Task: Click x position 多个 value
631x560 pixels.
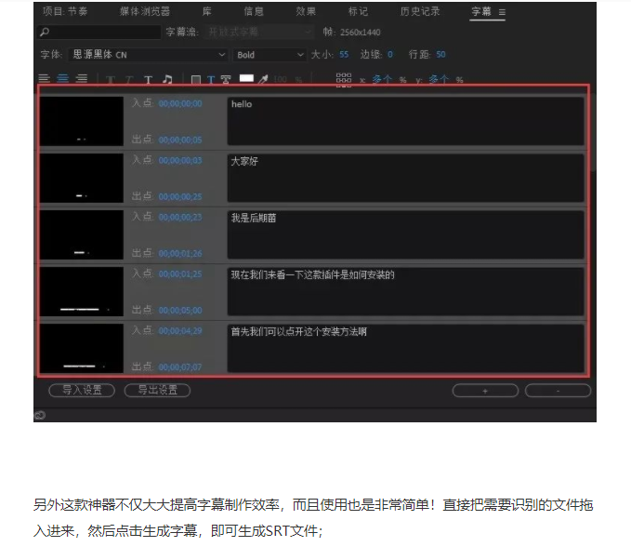Action: (x=382, y=79)
